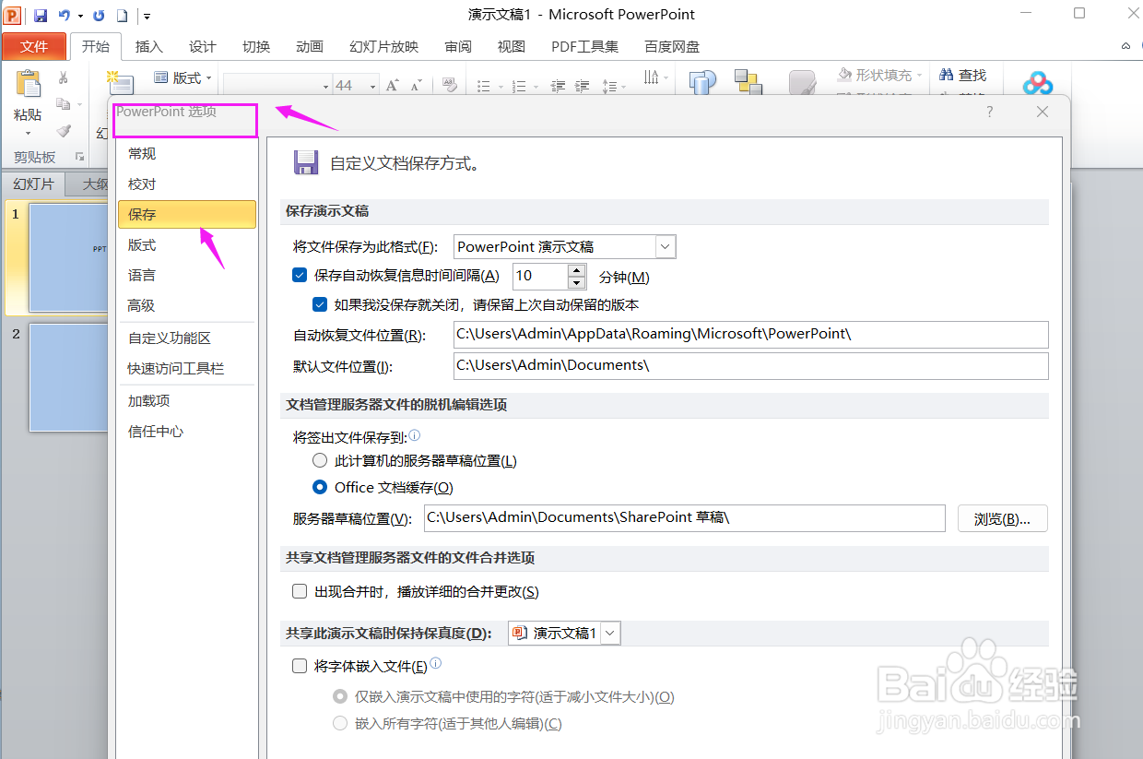Click the New Slide icon in ribbon
The image size is (1143, 759).
[x=121, y=83]
